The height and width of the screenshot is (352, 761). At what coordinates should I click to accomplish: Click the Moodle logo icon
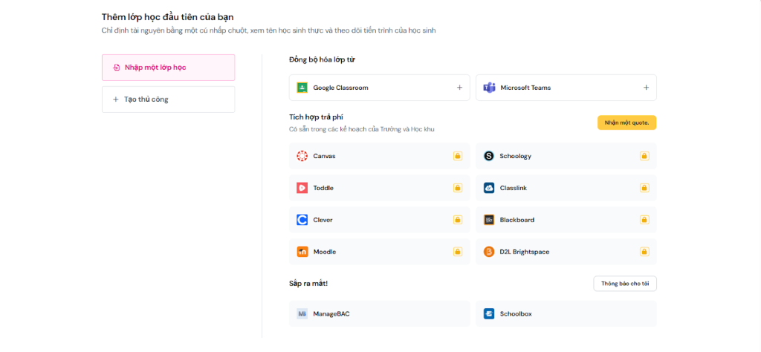tap(302, 252)
